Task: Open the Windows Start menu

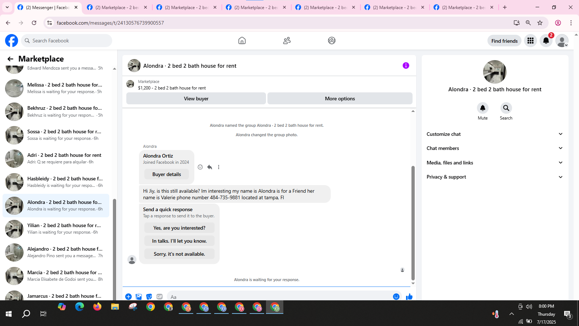Action: (9, 314)
